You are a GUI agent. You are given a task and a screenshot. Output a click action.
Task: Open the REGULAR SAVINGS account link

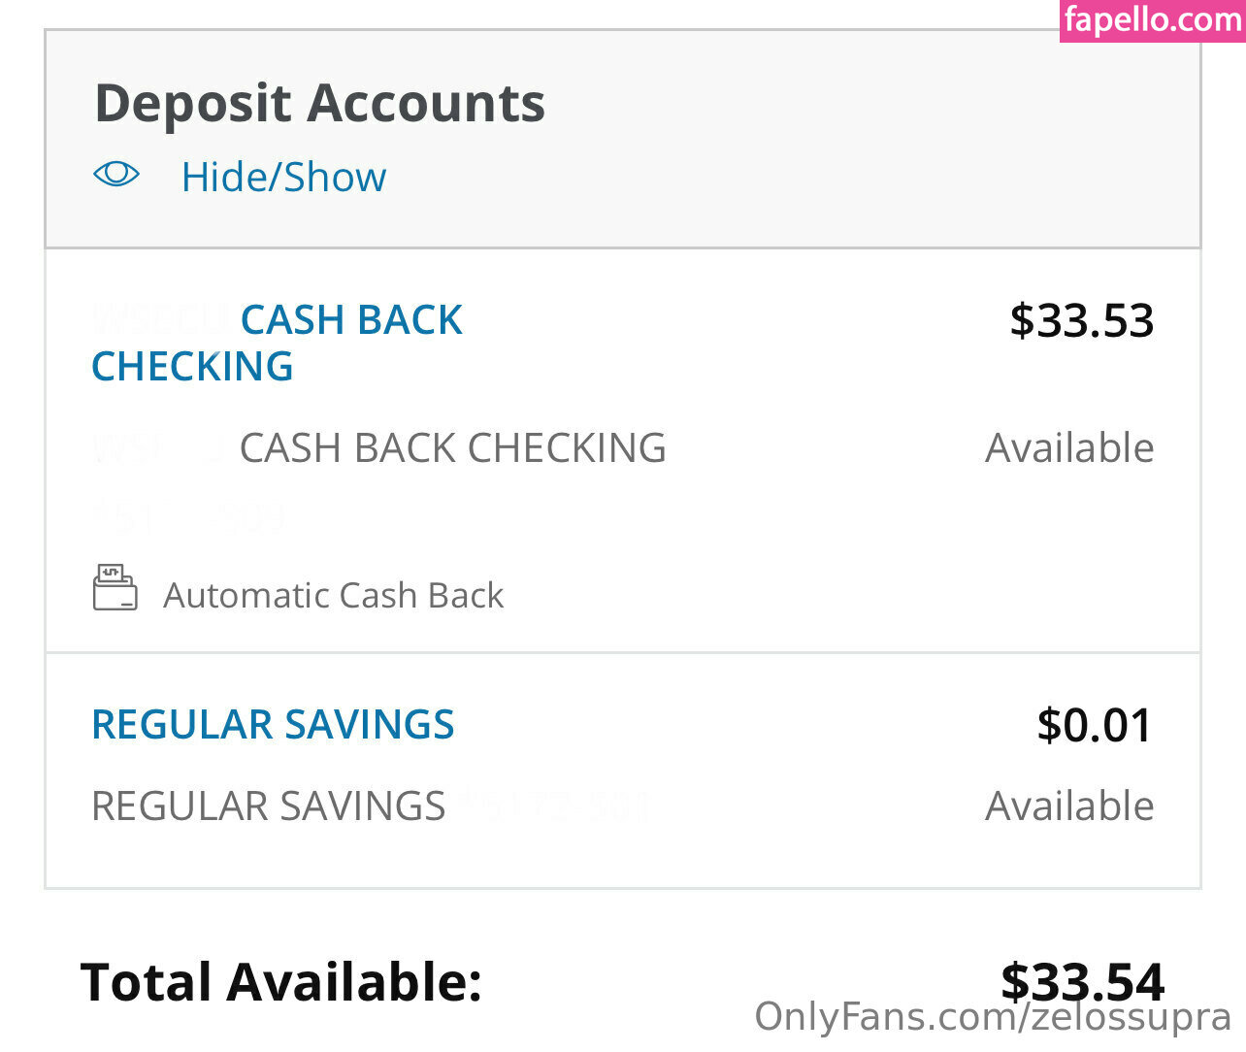coord(273,725)
